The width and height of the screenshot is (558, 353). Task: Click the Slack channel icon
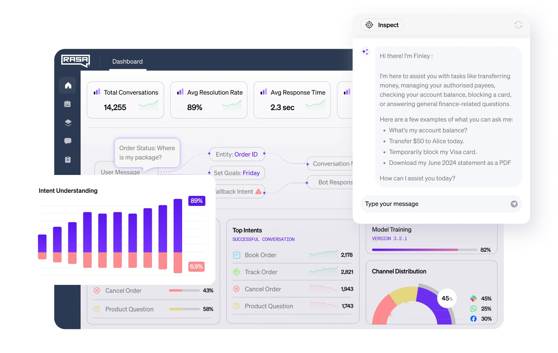(x=474, y=298)
